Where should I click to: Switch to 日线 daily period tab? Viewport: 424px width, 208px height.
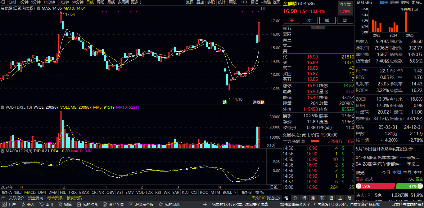90,2
